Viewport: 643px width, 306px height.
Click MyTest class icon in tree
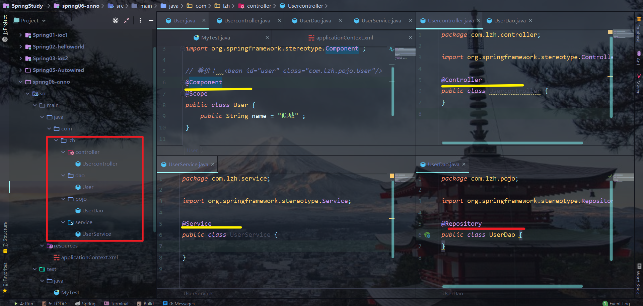pos(57,293)
